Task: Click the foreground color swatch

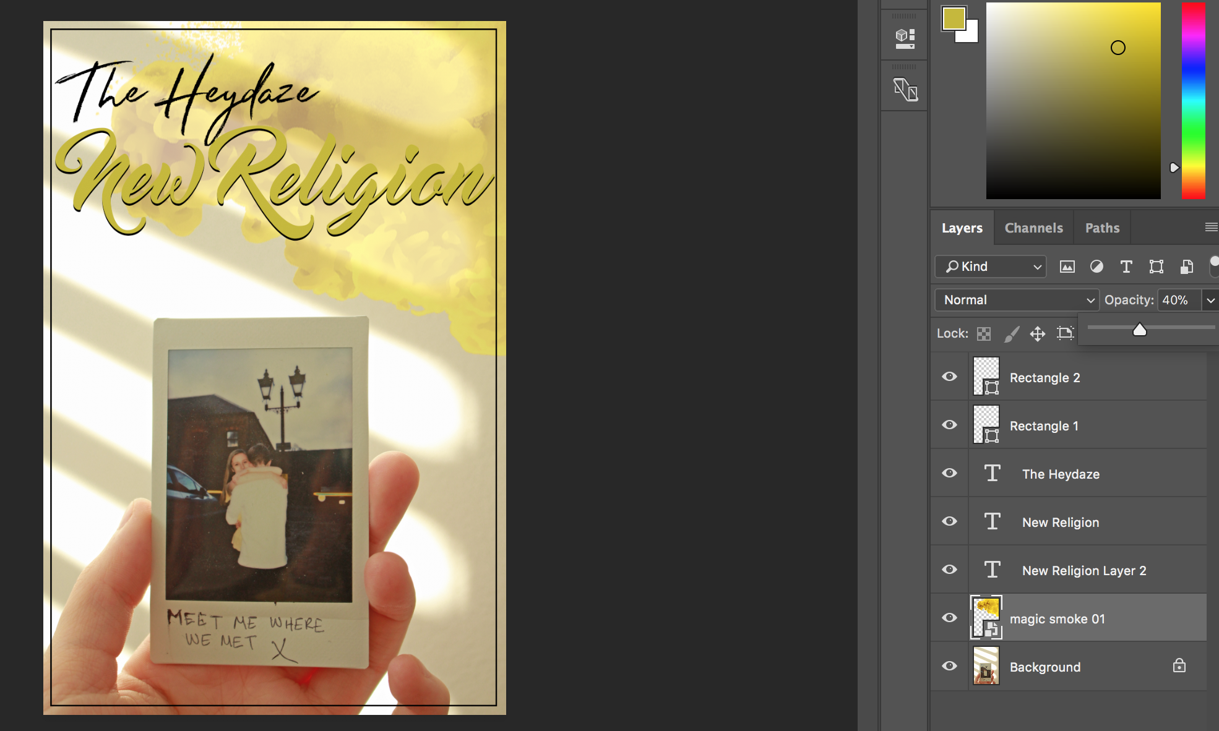Action: point(954,18)
